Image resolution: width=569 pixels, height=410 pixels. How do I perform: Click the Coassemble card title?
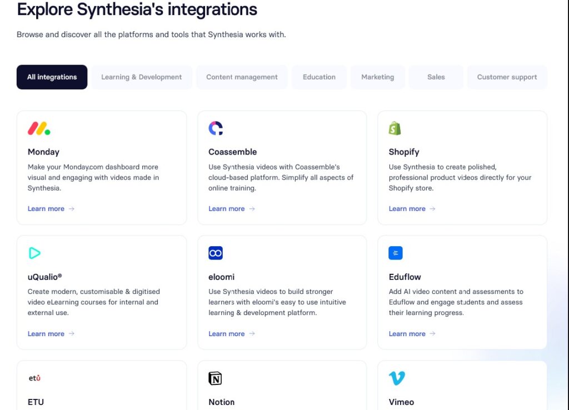[233, 152]
